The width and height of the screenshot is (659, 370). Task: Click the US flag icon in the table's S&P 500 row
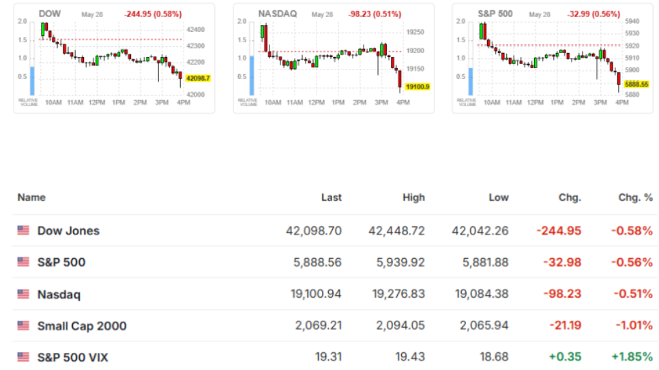pyautogui.click(x=23, y=262)
